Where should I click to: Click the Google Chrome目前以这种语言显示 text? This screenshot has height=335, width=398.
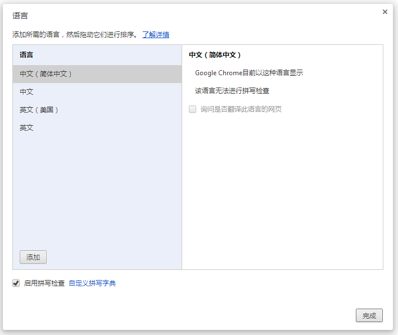[249, 73]
